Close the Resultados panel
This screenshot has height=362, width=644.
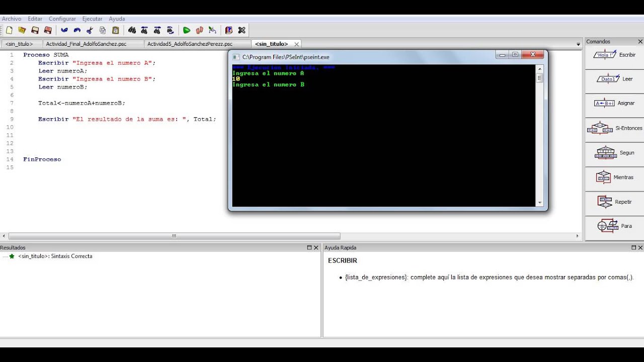click(316, 248)
